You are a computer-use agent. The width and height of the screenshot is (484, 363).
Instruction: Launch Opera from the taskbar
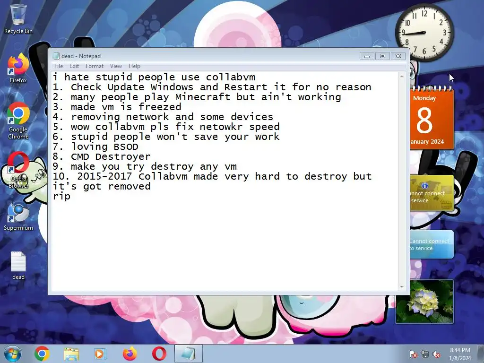[159, 354]
